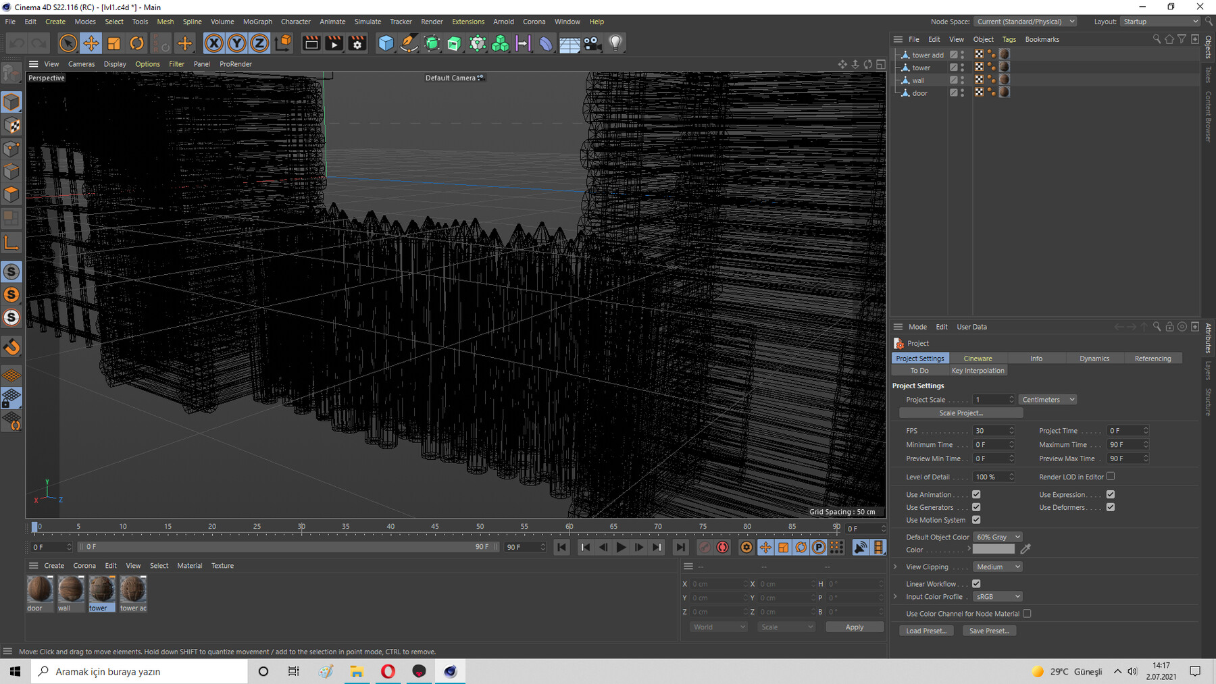Open the Layout Startup dropdown
This screenshot has width=1216, height=684.
1160,22
